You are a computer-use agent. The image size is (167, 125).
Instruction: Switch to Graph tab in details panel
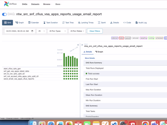tap(99, 52)
